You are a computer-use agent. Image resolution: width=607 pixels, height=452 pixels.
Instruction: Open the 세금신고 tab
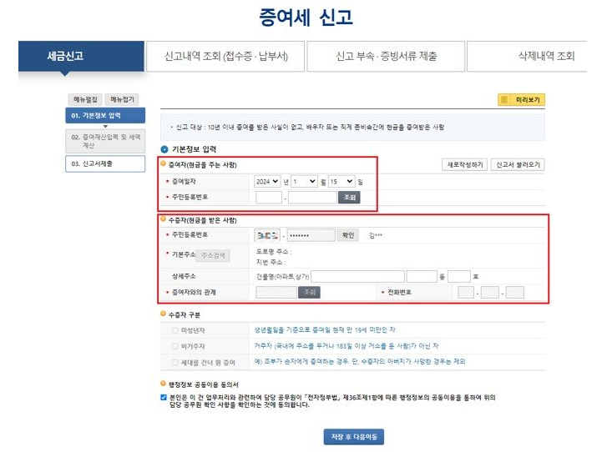point(81,56)
